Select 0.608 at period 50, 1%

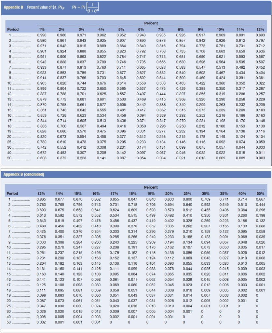point(42,158)
